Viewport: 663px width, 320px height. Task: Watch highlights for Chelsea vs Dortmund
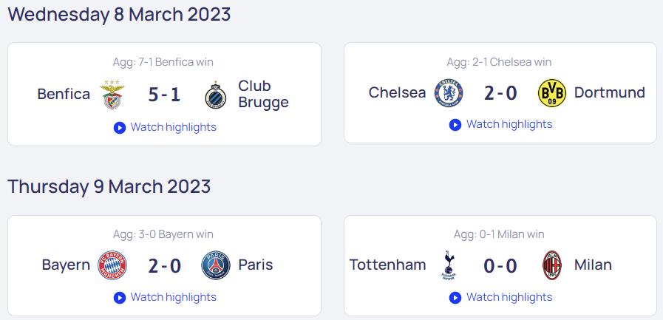500,124
